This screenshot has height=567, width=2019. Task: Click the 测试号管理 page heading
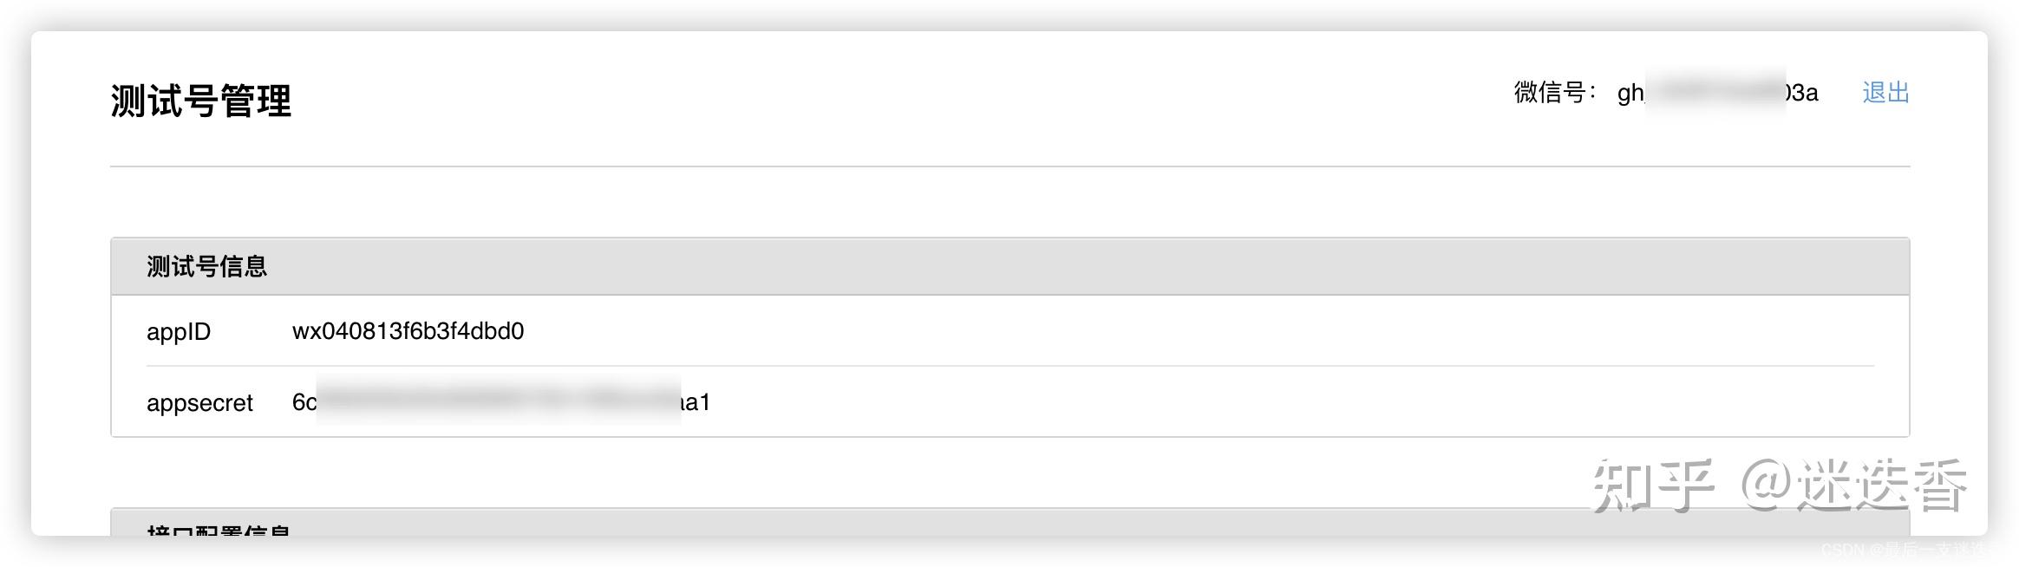coord(201,101)
